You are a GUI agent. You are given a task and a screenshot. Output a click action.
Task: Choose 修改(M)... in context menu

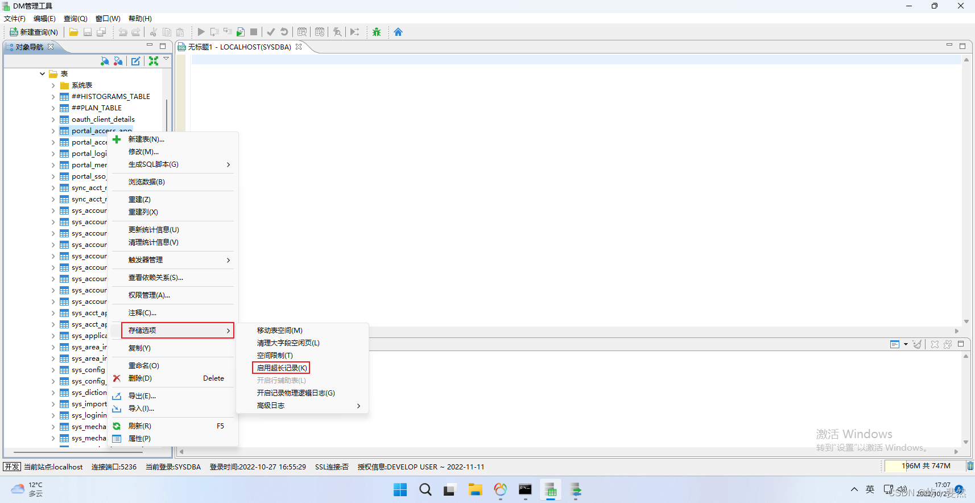pos(173,152)
